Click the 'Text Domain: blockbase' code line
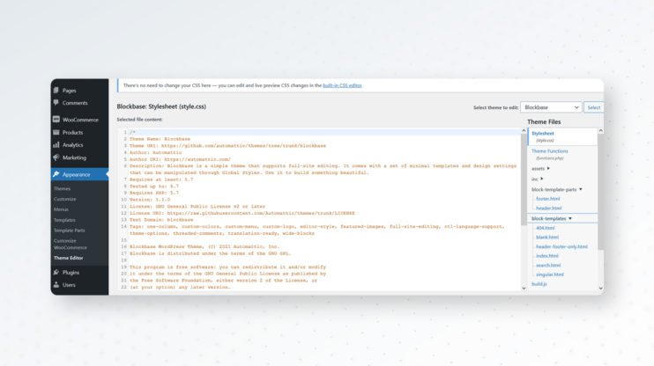The width and height of the screenshot is (654, 366). point(161,220)
